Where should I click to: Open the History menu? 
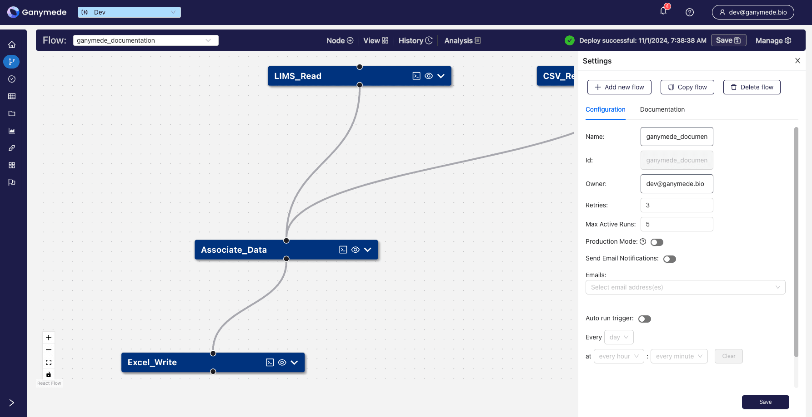click(415, 40)
